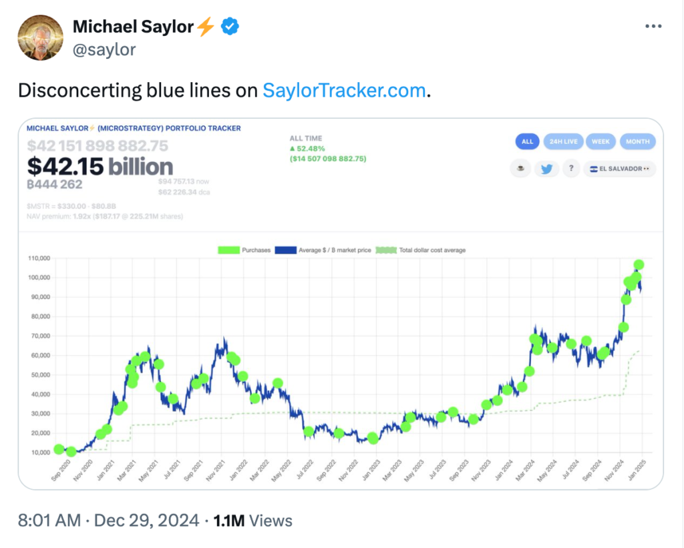Click Michael Saylor's profile avatar
Viewport: 684px width, 548px height.
point(40,37)
